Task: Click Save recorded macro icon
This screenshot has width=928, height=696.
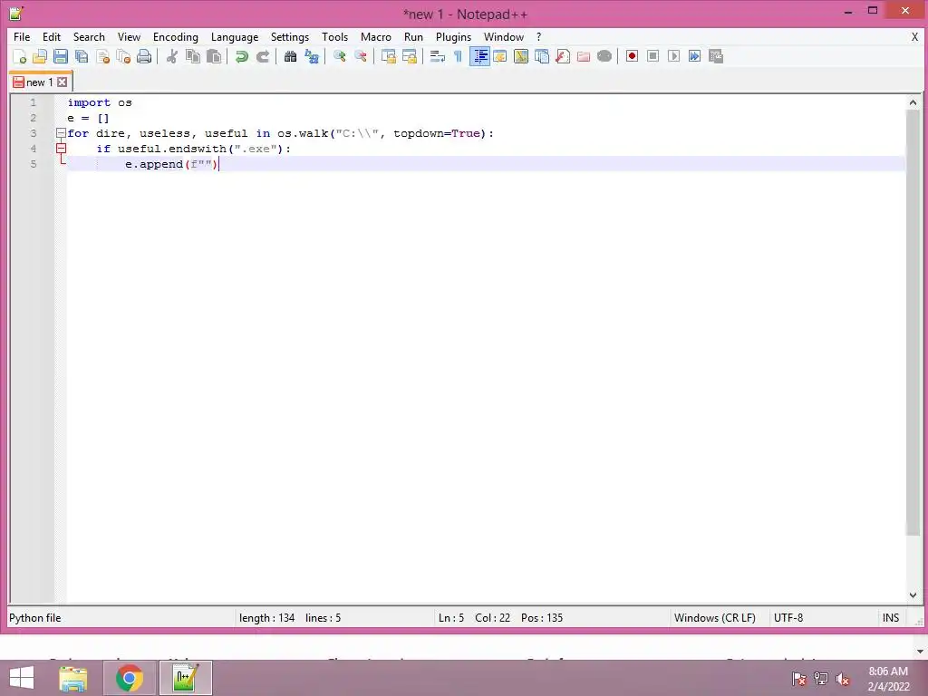Action: [x=716, y=56]
